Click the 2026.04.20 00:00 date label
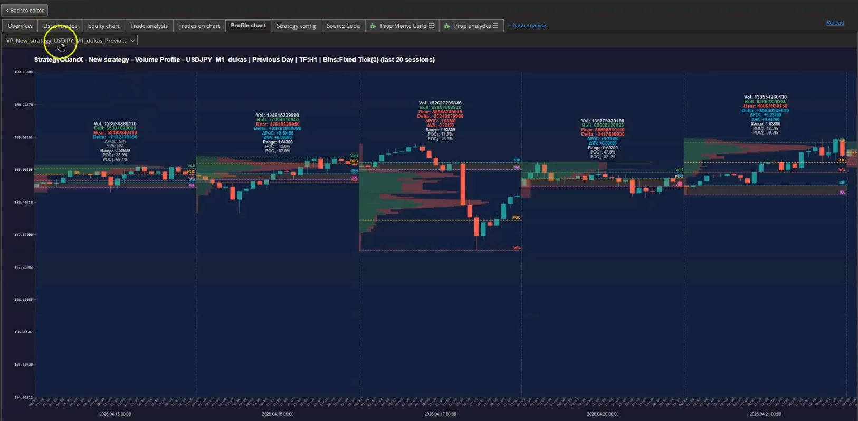 click(603, 414)
